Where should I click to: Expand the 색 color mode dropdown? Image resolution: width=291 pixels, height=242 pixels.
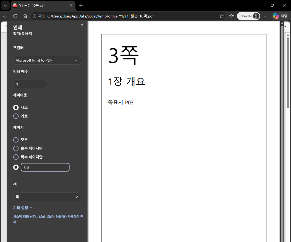pos(47,197)
